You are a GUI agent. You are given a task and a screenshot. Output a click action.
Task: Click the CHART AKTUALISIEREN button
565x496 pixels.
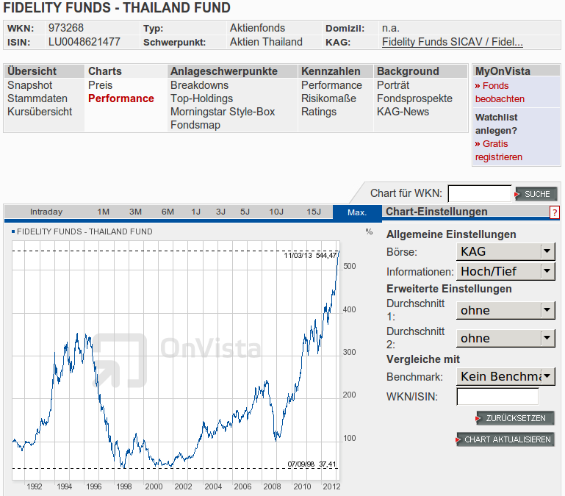pyautogui.click(x=505, y=439)
